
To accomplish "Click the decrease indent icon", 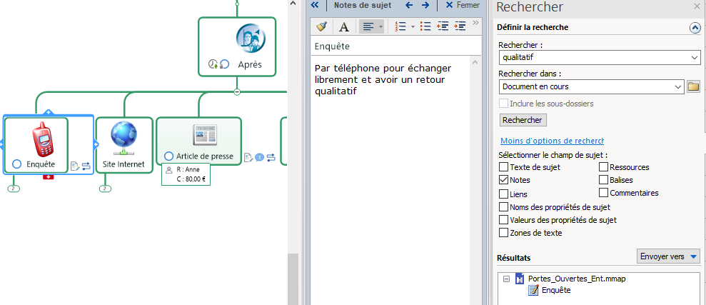I will (x=443, y=26).
